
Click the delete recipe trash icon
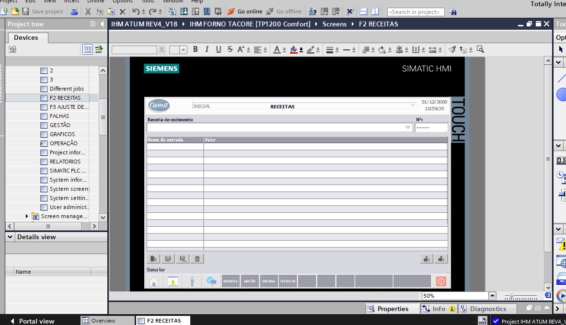pos(197,259)
